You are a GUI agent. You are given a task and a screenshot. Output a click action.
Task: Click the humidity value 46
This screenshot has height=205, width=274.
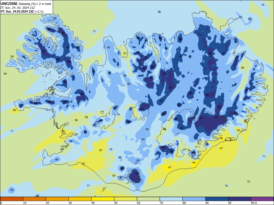click(x=221, y=138)
